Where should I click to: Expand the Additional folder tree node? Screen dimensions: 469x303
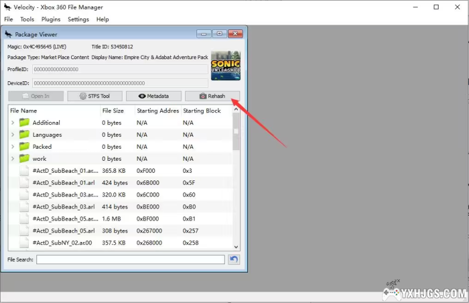pyautogui.click(x=13, y=123)
